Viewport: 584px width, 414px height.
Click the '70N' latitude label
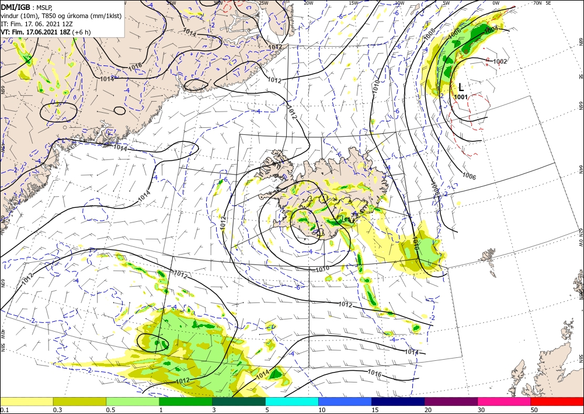[x=537, y=3]
